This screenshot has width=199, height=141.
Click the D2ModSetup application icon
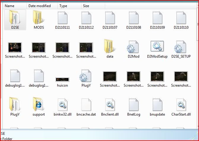point(157,47)
